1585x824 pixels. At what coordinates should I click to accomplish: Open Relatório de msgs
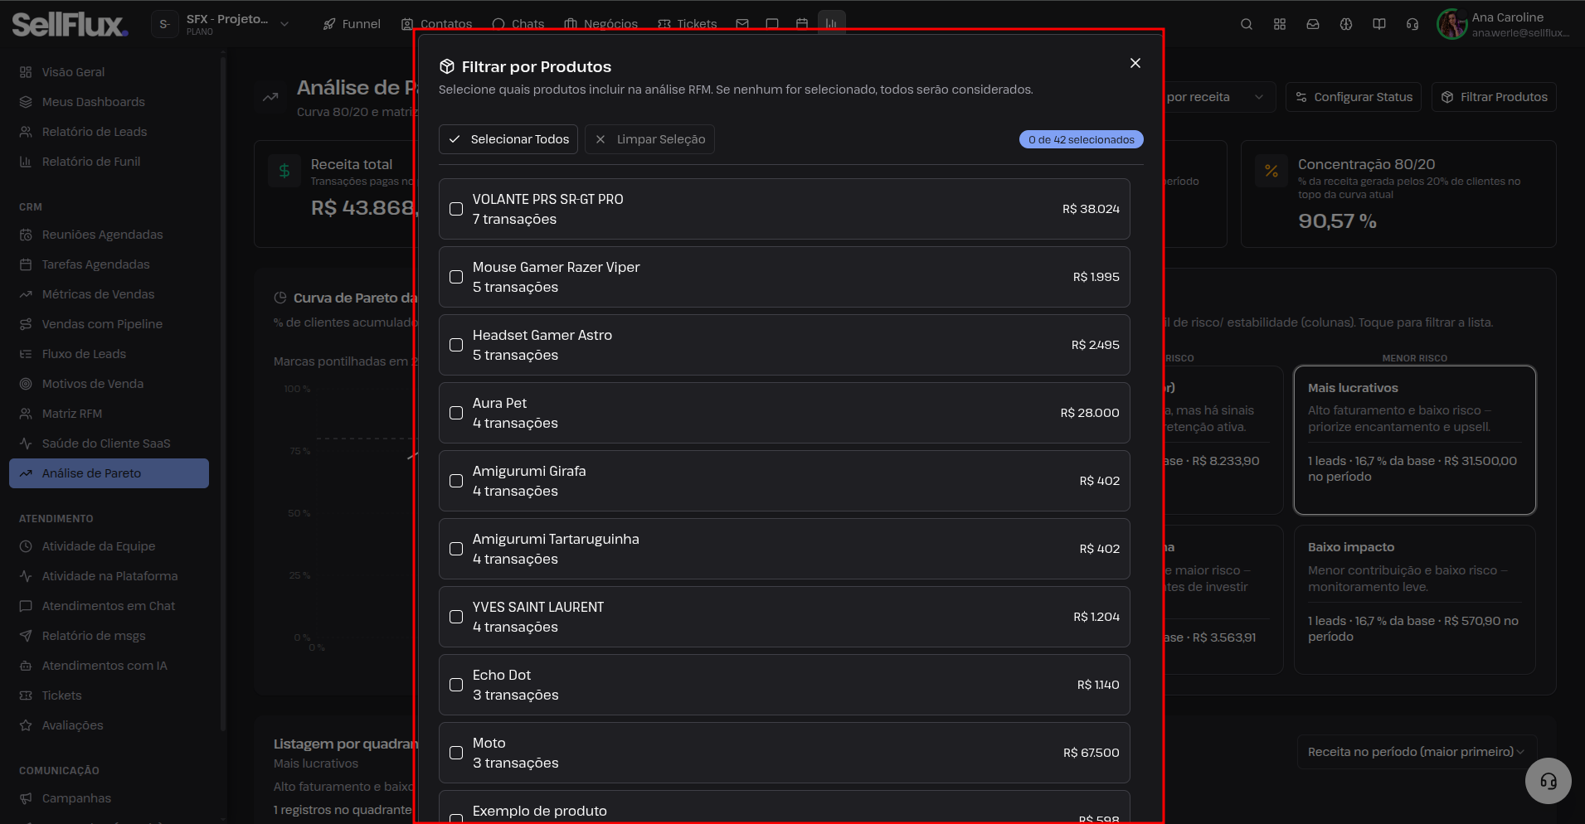[x=109, y=636]
